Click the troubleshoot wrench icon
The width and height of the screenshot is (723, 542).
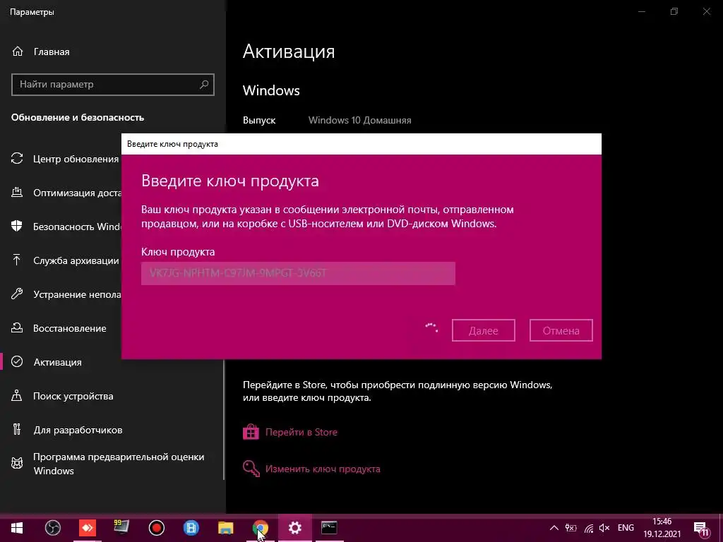tap(17, 294)
